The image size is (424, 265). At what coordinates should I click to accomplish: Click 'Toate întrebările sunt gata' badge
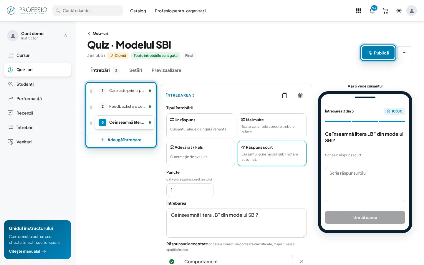click(x=155, y=56)
